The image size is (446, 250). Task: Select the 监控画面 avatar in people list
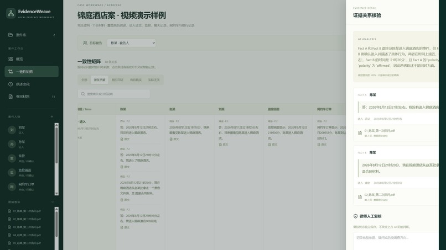[12, 173]
